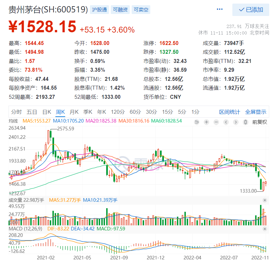Click 全屏显示 fullscreen link
Screen dimensions: 278x263
pos(256,112)
